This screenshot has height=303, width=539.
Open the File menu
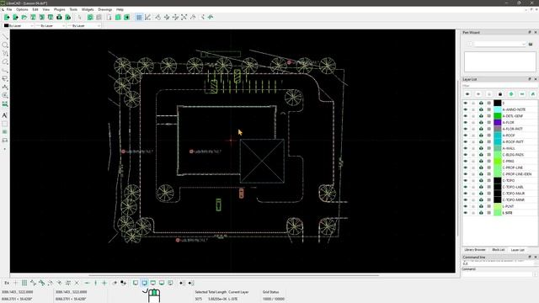(9, 9)
